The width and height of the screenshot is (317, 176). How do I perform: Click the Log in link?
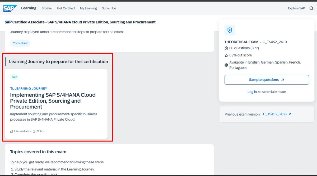pyautogui.click(x=252, y=92)
